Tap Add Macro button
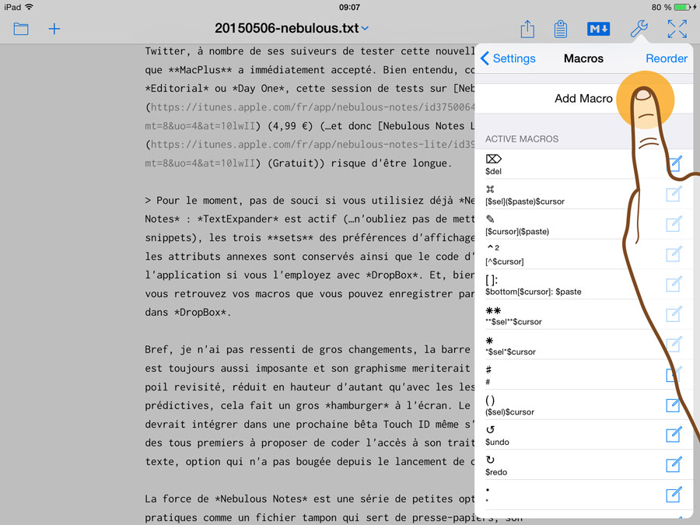The width and height of the screenshot is (700, 525). point(583,99)
